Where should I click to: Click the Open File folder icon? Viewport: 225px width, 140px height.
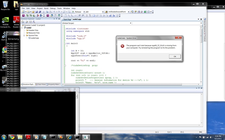pos(33,12)
